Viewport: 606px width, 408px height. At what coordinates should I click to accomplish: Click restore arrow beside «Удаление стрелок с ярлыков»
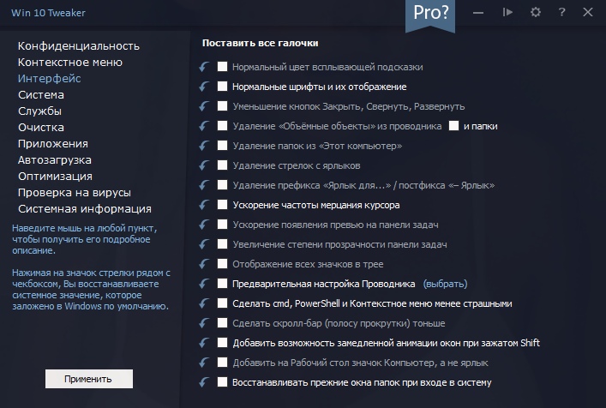(x=204, y=165)
